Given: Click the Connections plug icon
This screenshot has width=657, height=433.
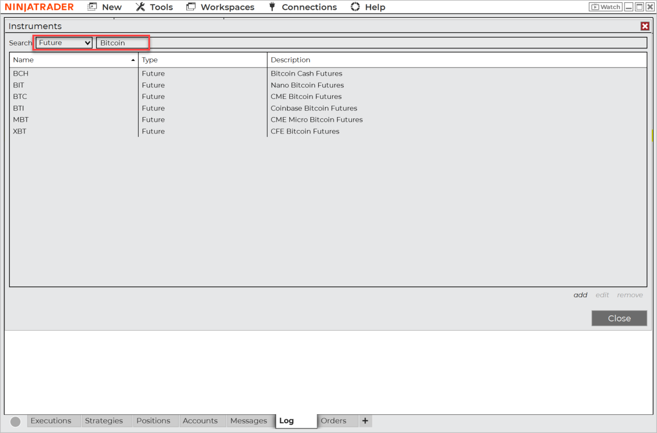Looking at the screenshot, I should pos(274,7).
